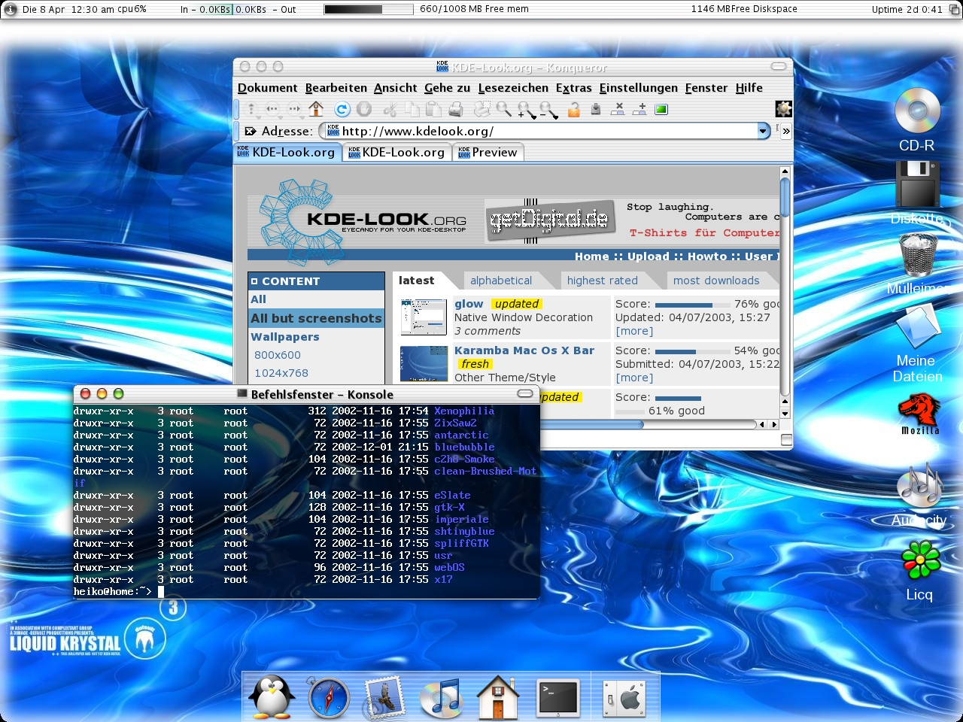This screenshot has width=963, height=722.
Task: Expand the address toolbar overflow chevron
Action: (x=786, y=131)
